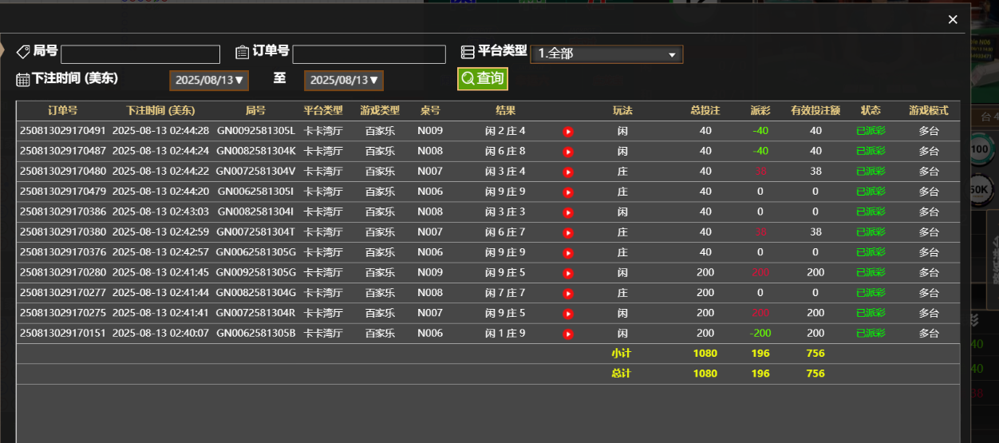
Task: Click the 100 chip behind the dialog
Action: (981, 149)
